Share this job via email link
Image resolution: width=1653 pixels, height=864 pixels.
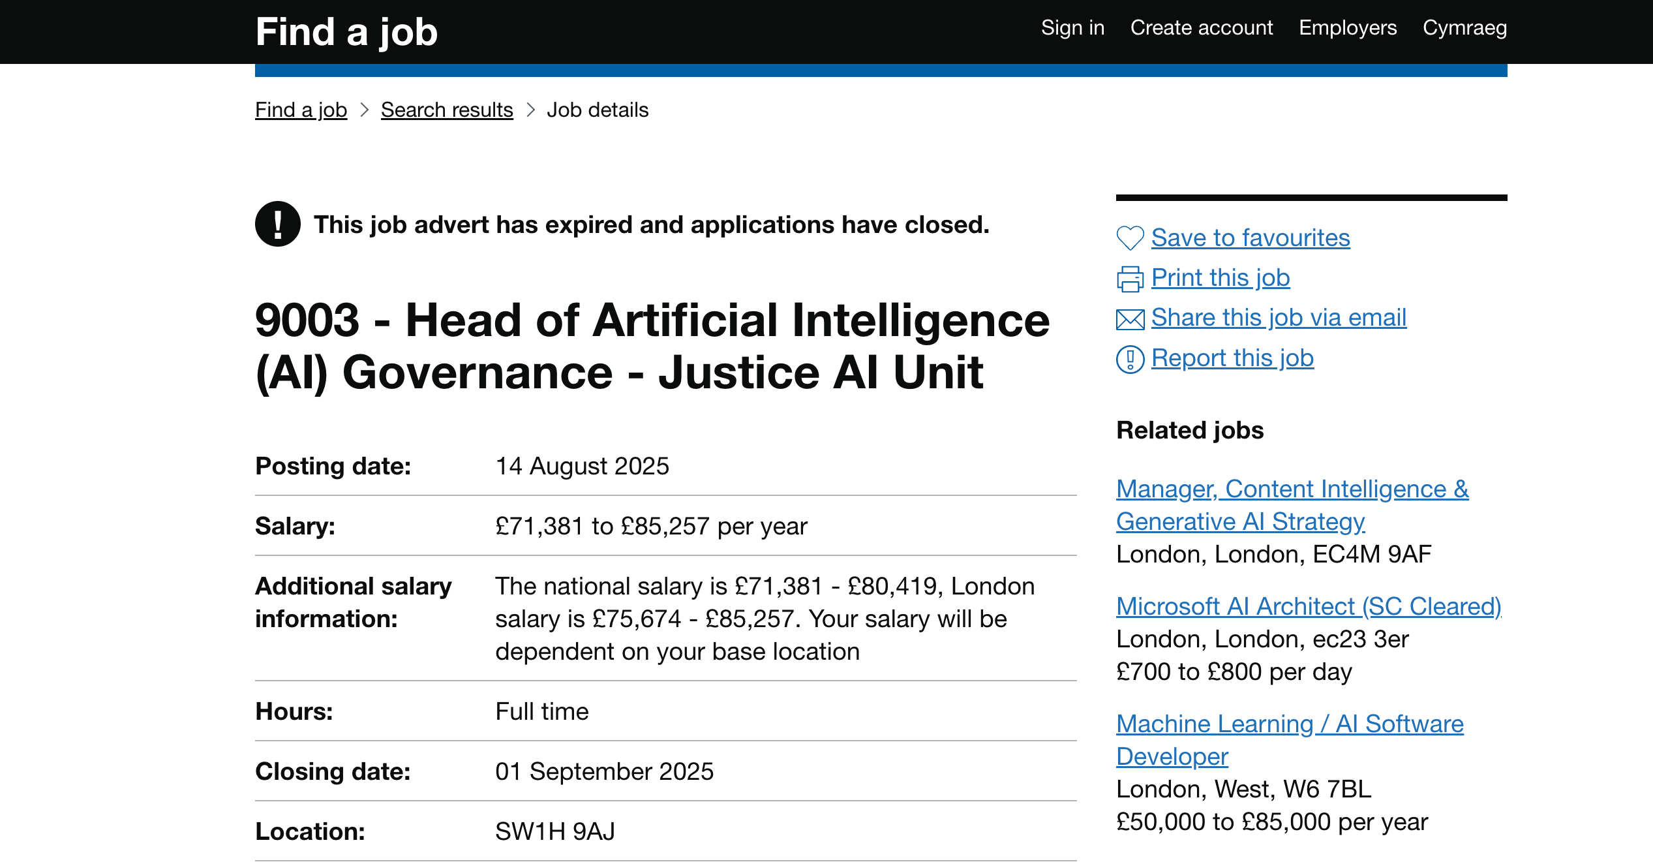click(1278, 318)
